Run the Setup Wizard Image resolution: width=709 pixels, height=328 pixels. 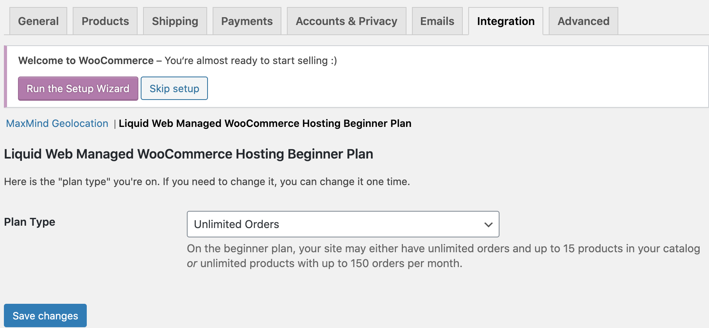(x=78, y=89)
